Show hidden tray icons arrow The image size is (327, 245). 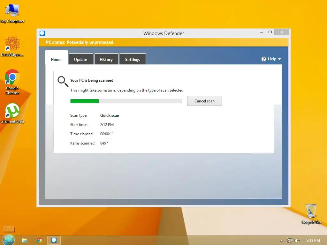click(x=281, y=241)
